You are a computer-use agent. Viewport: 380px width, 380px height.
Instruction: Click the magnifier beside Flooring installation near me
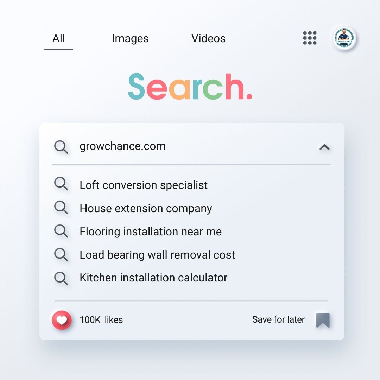point(61,231)
